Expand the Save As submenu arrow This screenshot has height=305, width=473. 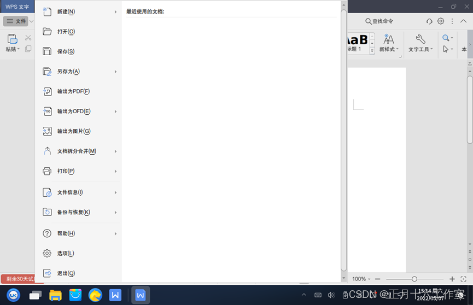click(115, 72)
